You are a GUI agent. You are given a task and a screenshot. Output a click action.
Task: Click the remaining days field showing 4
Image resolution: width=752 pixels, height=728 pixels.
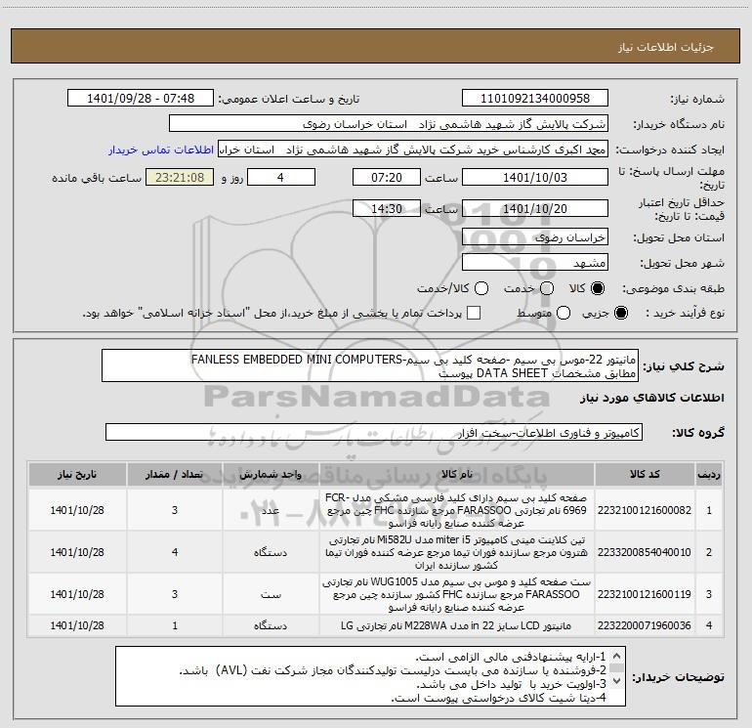[280, 177]
